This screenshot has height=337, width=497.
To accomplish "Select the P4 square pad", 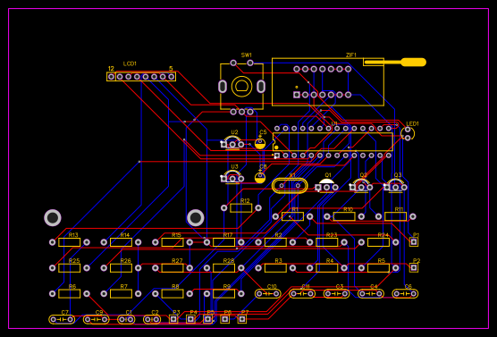I will 190,319.
